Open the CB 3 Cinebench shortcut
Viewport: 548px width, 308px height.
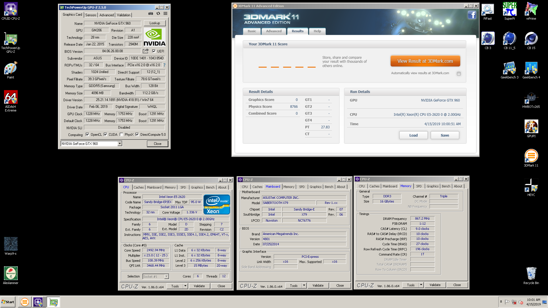click(x=488, y=41)
